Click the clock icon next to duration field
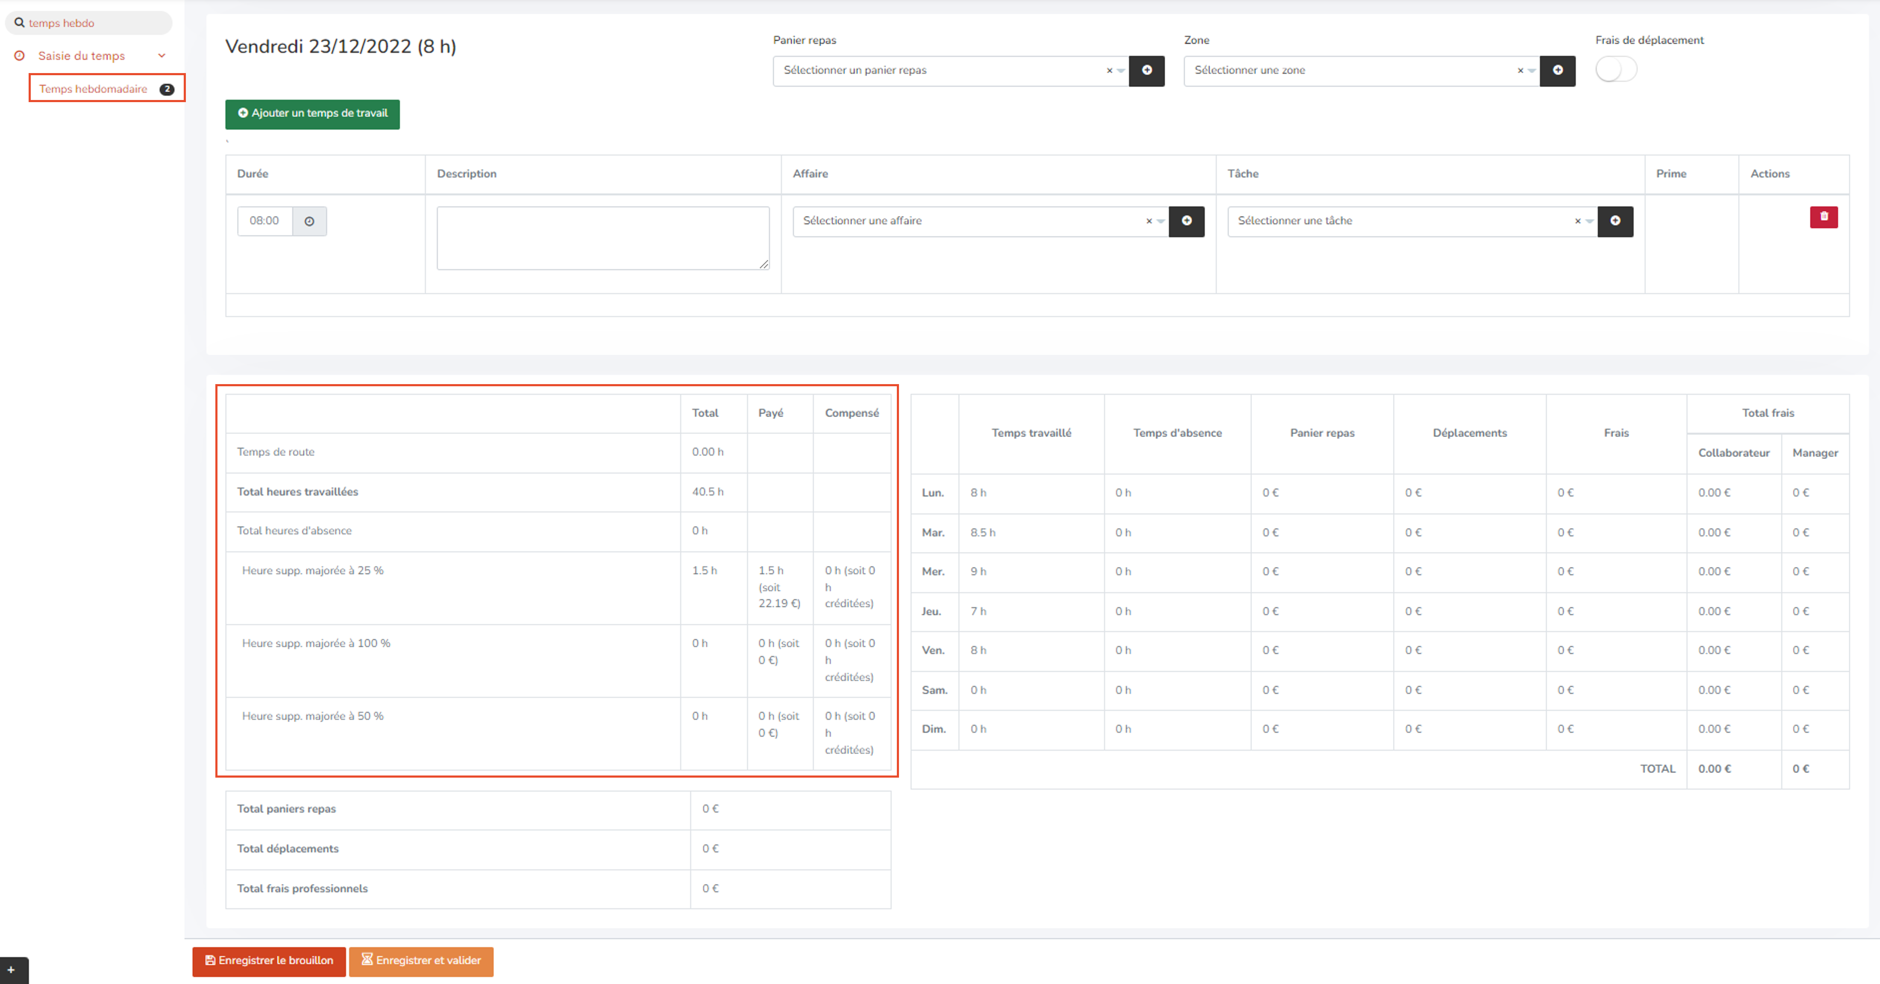 pos(309,221)
